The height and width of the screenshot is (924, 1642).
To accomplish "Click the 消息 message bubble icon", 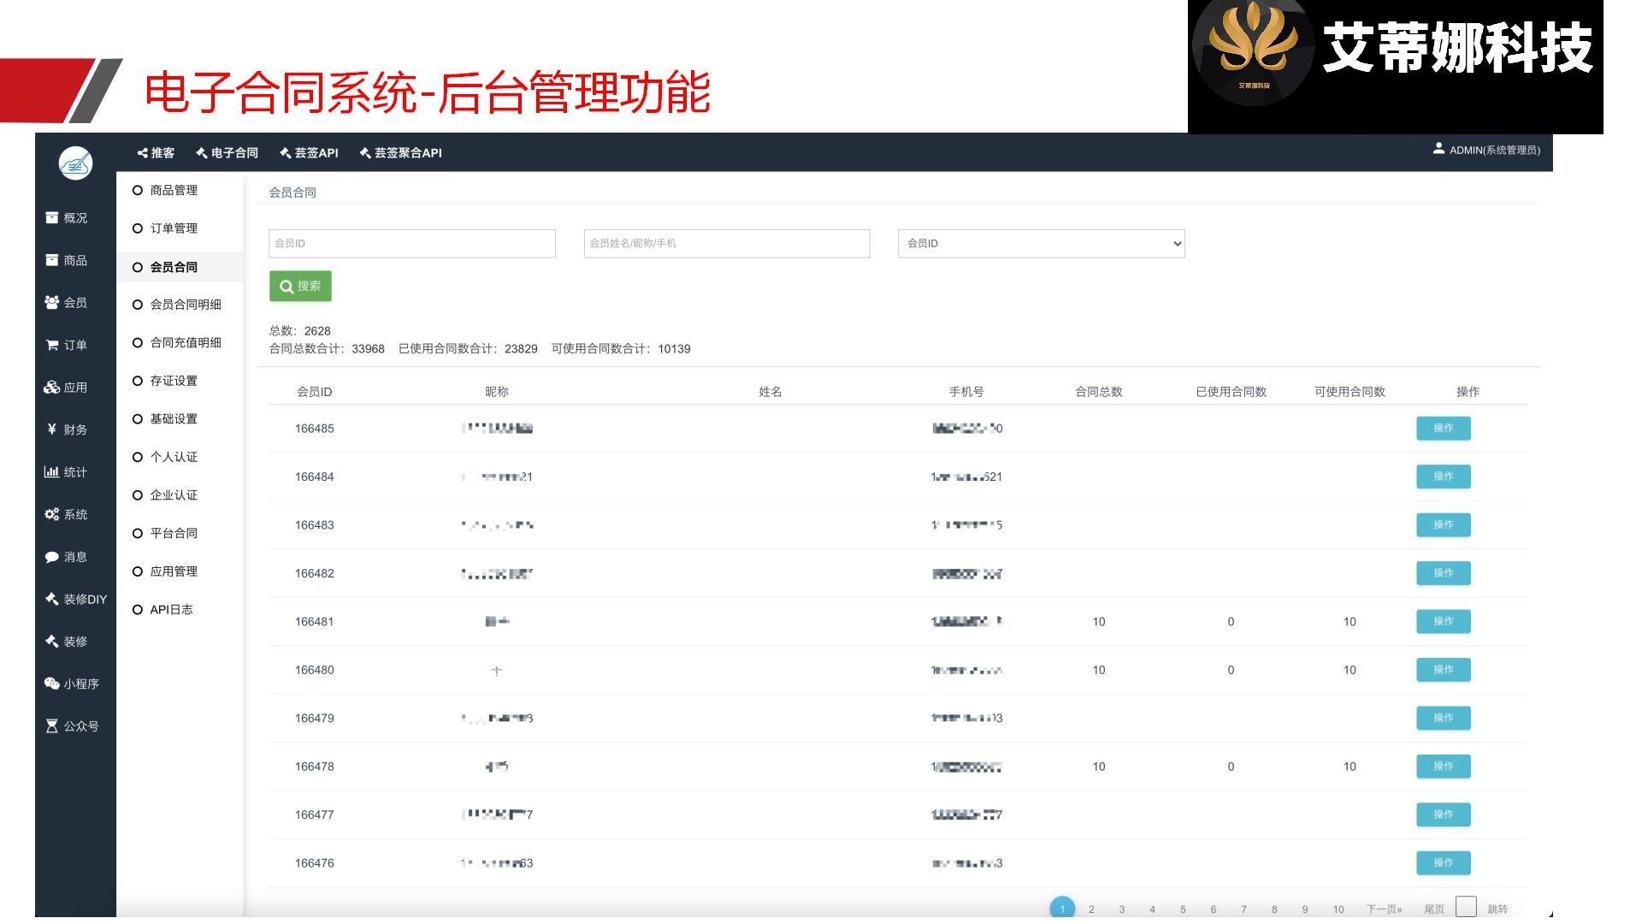I will 52,557.
